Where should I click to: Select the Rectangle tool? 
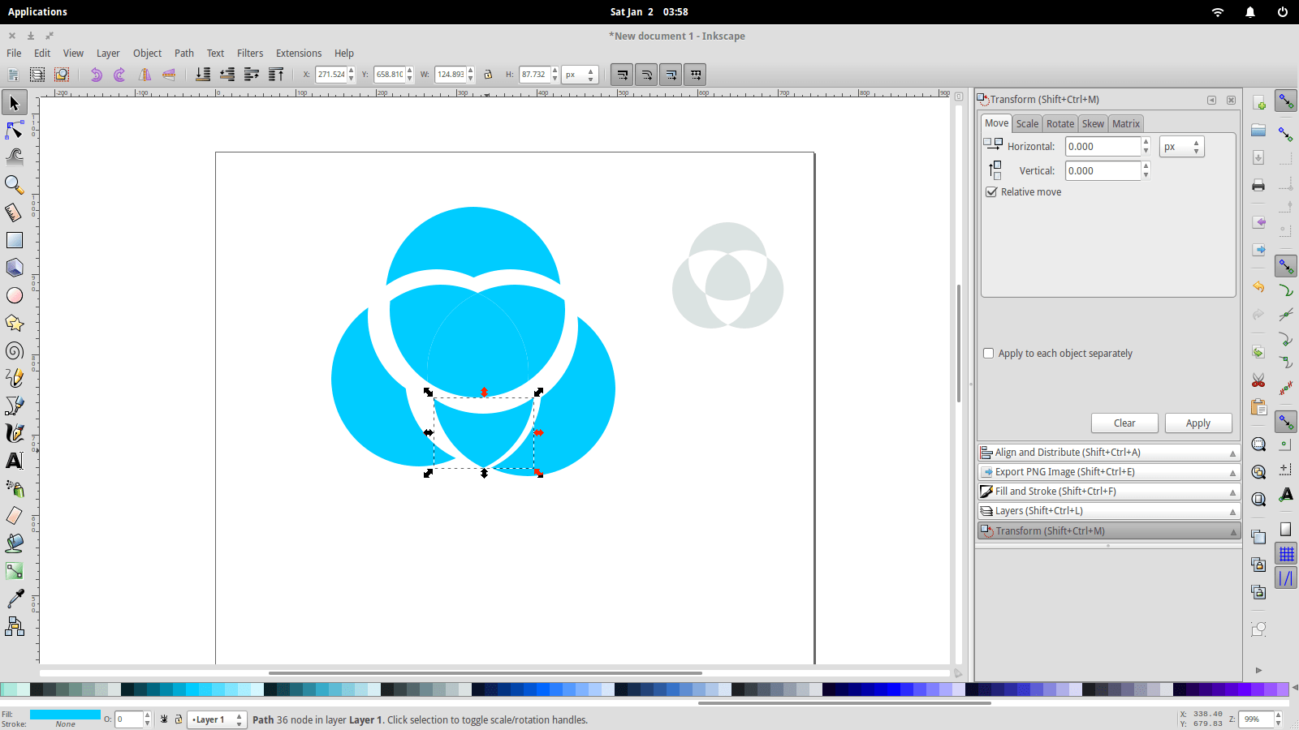click(x=15, y=240)
